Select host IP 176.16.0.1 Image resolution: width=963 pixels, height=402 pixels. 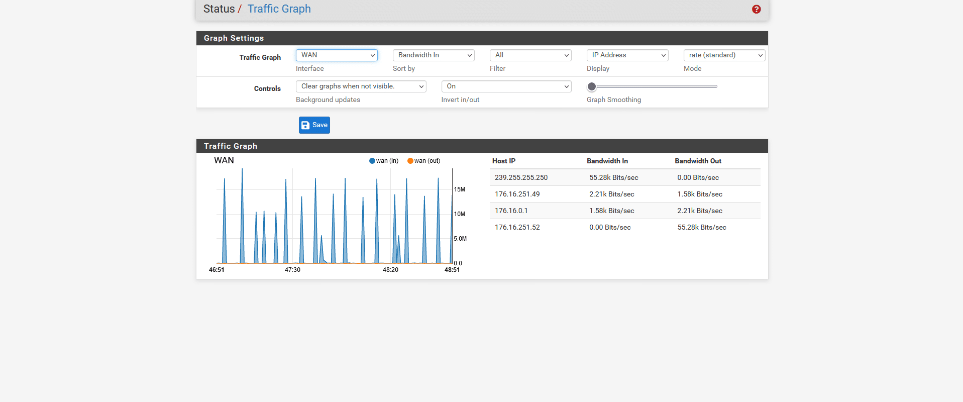511,211
